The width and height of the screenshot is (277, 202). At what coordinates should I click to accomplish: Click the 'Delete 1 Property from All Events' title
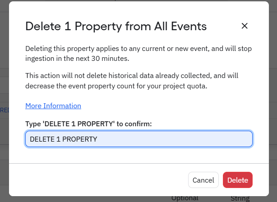coord(116,26)
